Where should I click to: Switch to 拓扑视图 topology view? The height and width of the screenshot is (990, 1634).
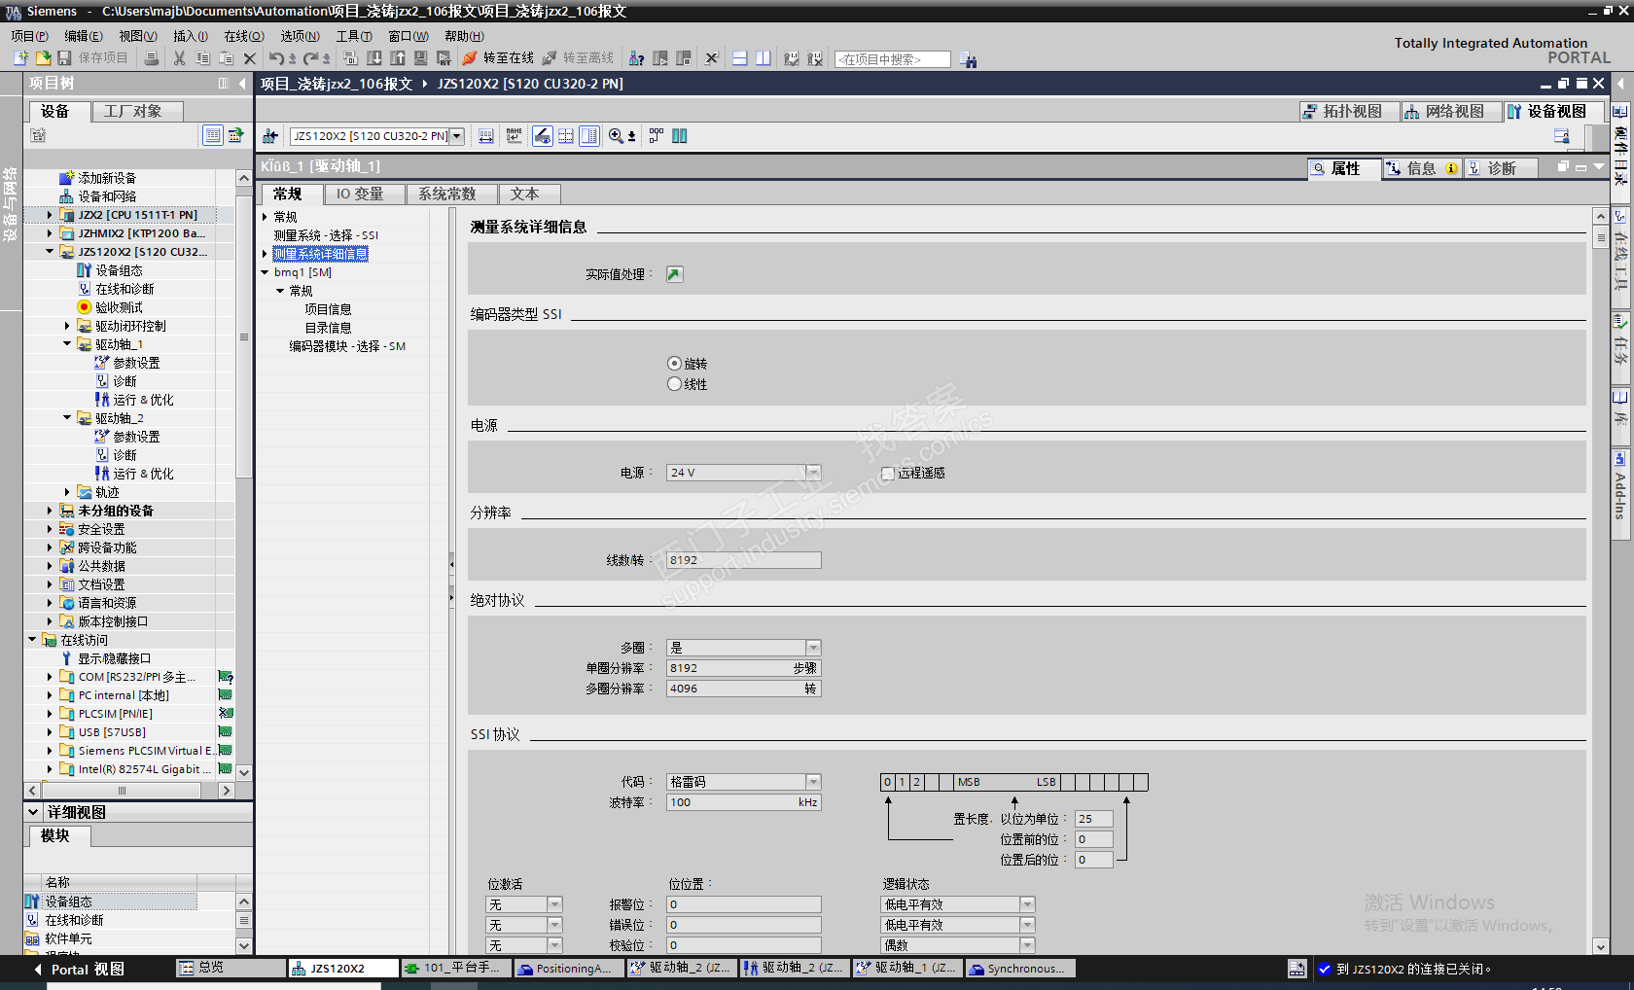tap(1351, 112)
